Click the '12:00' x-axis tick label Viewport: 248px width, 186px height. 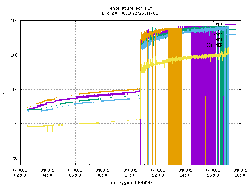158,176
